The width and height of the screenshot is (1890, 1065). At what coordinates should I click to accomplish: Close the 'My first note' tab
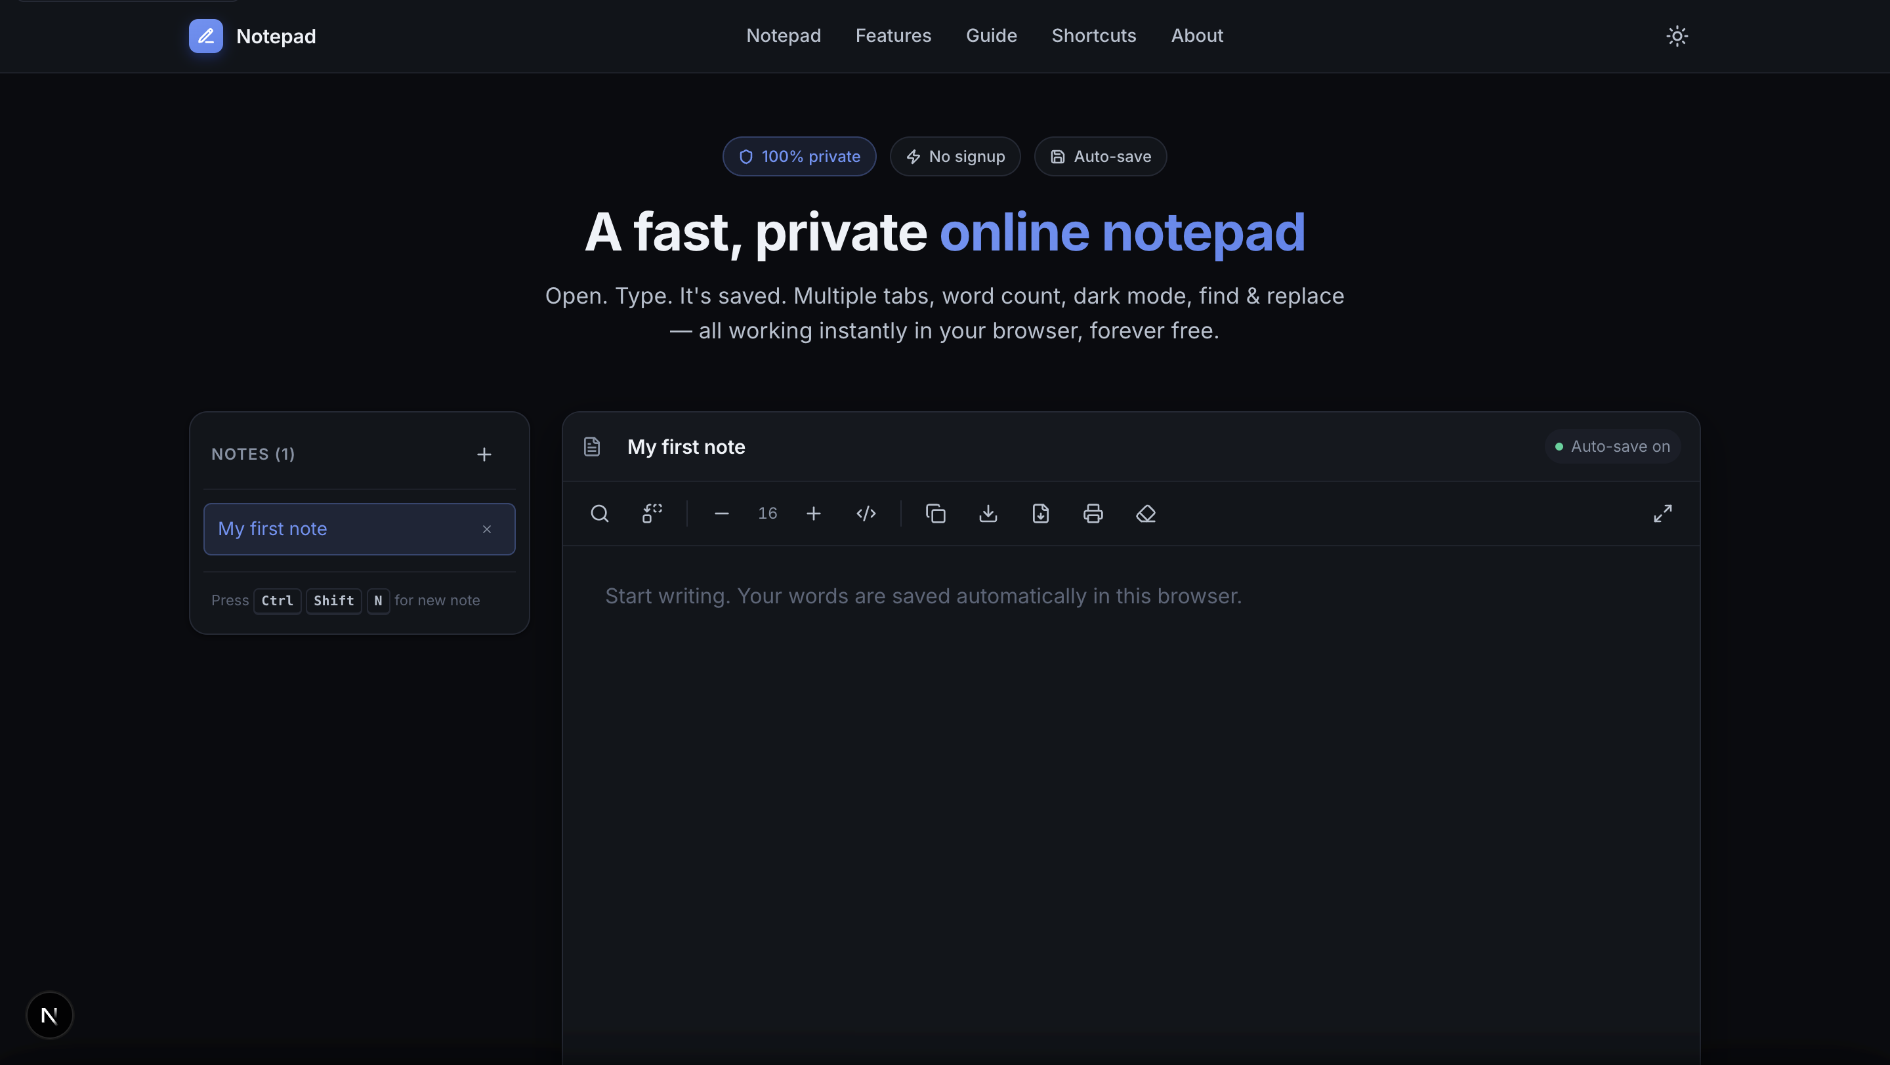tap(486, 529)
